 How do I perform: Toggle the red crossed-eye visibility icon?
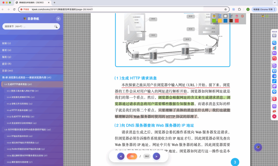[274, 111]
